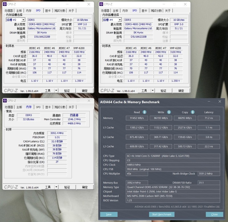Click 确定 button in slot #4 window

pos(181,90)
